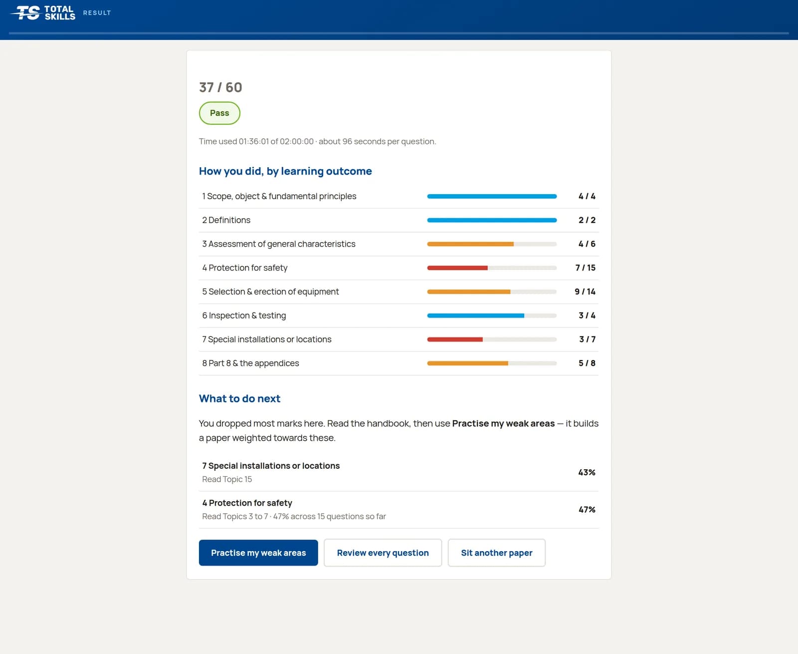Click the 3 / 7 score value

(x=587, y=339)
